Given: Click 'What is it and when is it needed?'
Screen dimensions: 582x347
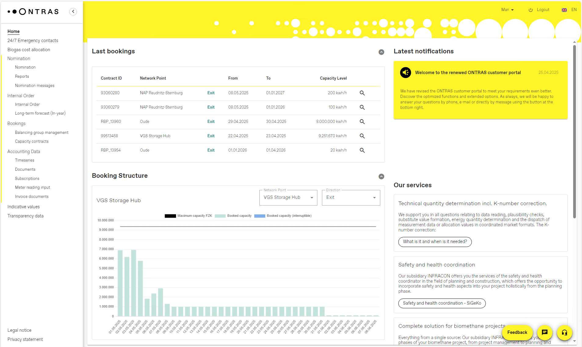Looking at the screenshot, I should pyautogui.click(x=435, y=242).
